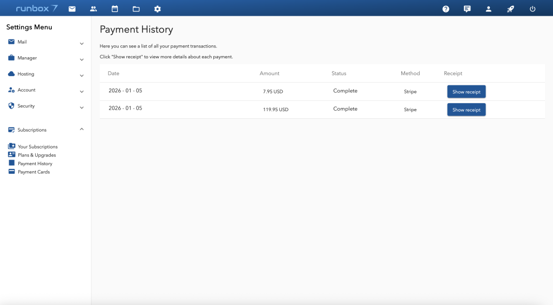Image resolution: width=553 pixels, height=305 pixels.
Task: Open the Mail icon in top bar
Action: click(x=72, y=9)
